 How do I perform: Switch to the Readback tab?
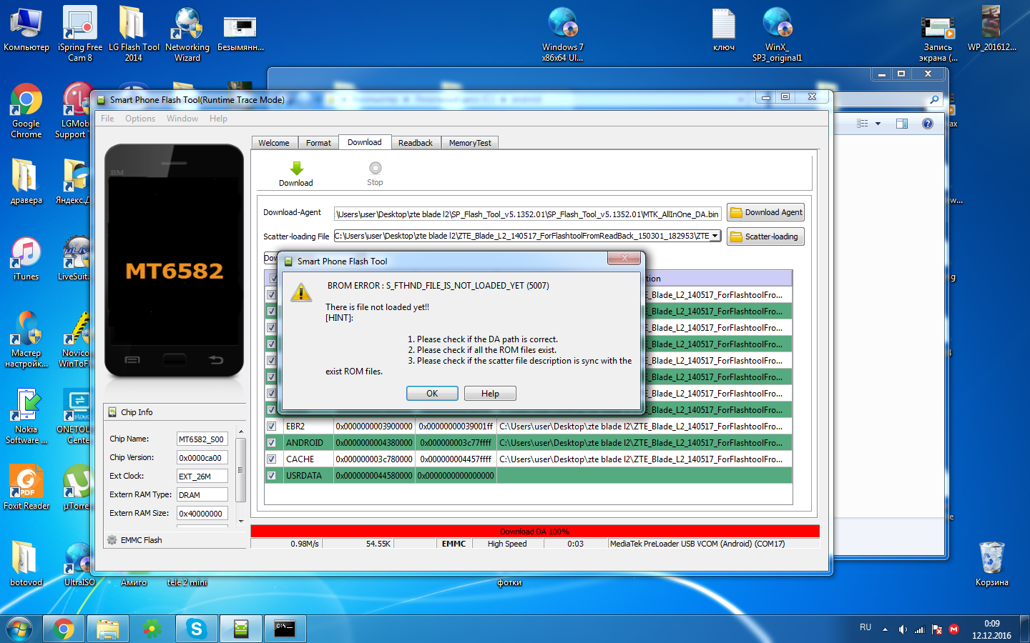click(415, 143)
